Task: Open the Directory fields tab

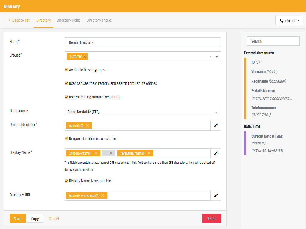Action: (x=69, y=20)
